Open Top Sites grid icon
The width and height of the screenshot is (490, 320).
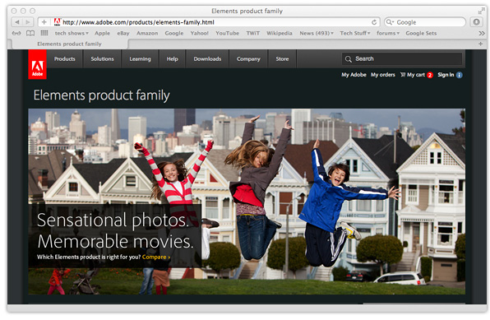tap(44, 33)
